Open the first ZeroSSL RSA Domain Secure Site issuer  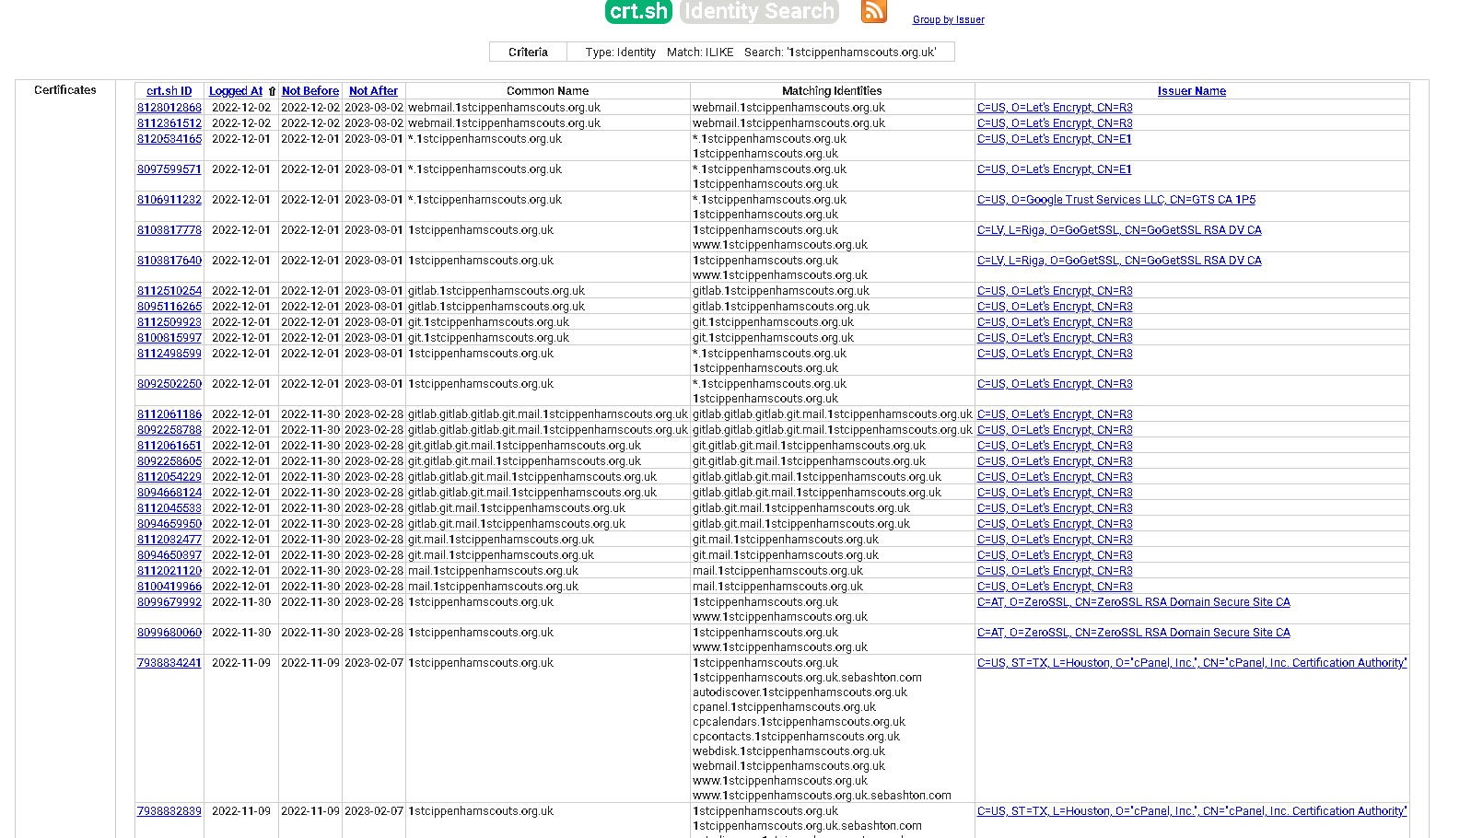pyautogui.click(x=1133, y=602)
